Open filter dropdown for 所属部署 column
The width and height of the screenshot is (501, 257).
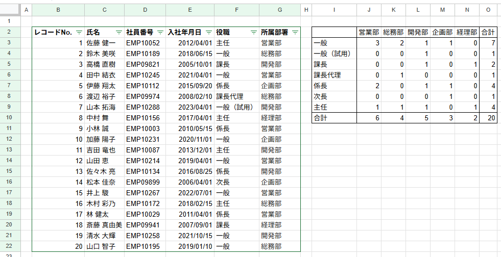coord(295,32)
